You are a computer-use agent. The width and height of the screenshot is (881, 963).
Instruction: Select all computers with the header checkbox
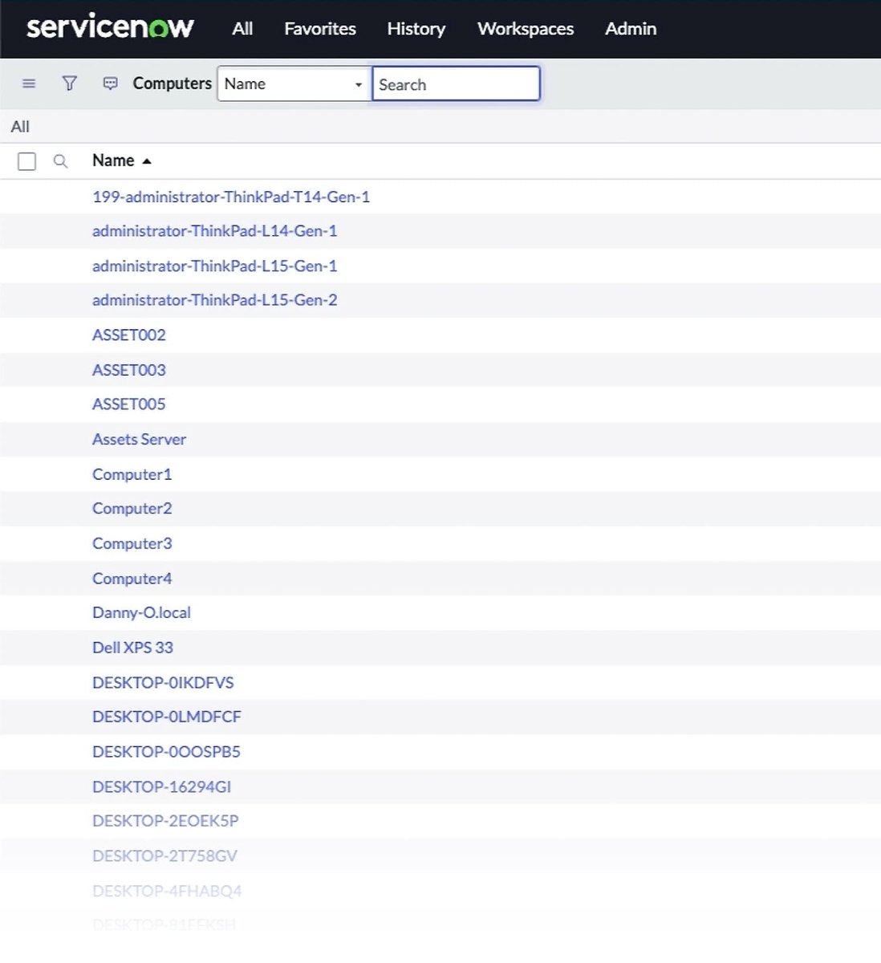(x=26, y=160)
